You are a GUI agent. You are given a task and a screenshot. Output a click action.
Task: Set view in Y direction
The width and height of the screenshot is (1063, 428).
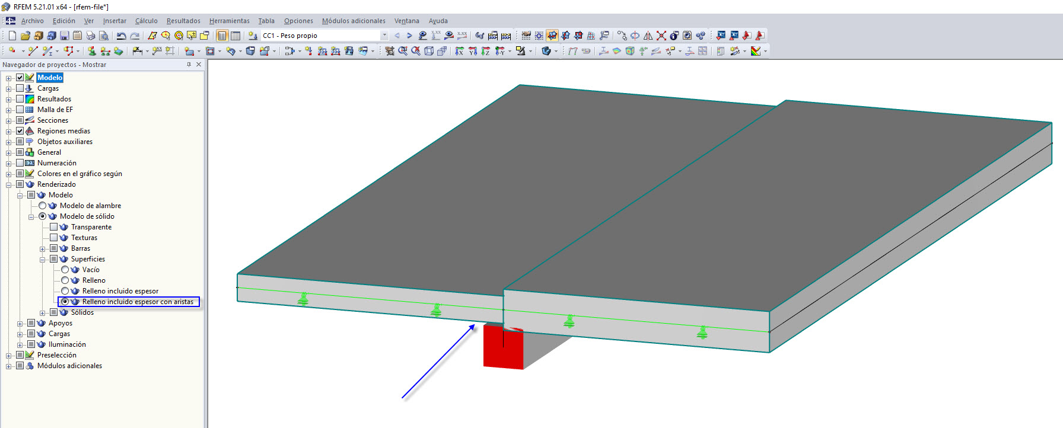tap(473, 51)
